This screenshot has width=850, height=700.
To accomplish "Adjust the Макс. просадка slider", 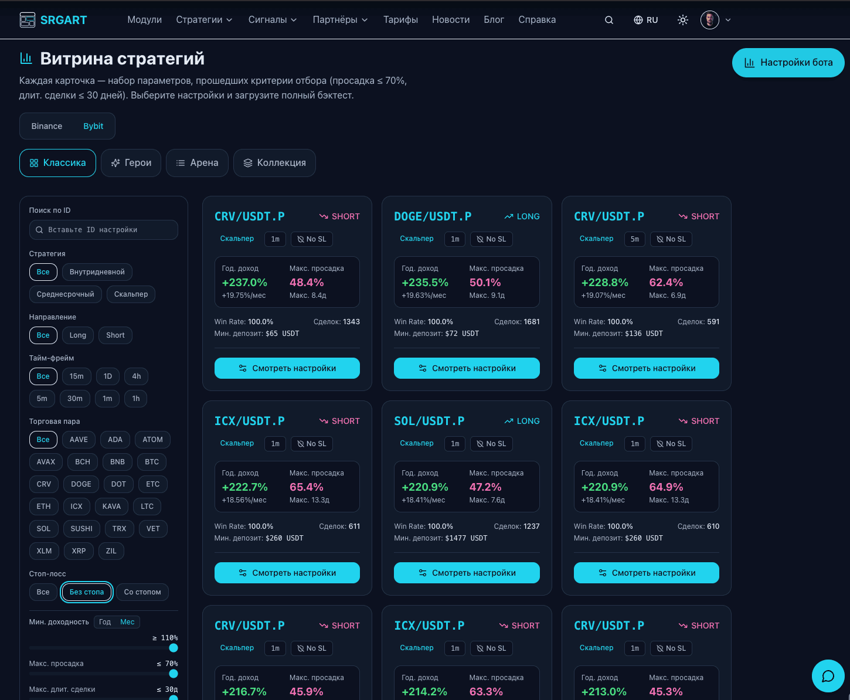I will click(174, 674).
